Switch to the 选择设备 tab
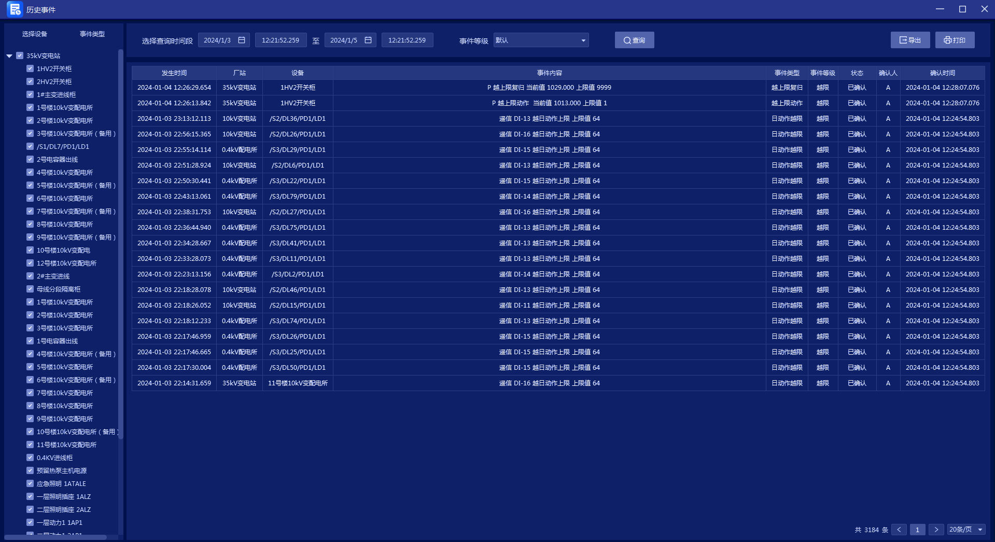995x542 pixels. [35, 34]
